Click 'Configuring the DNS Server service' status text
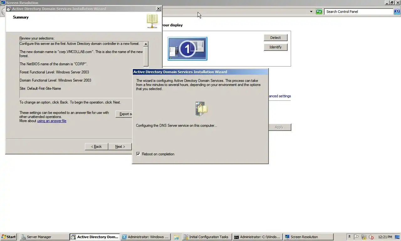This screenshot has width=401, height=241. pyautogui.click(x=176, y=126)
